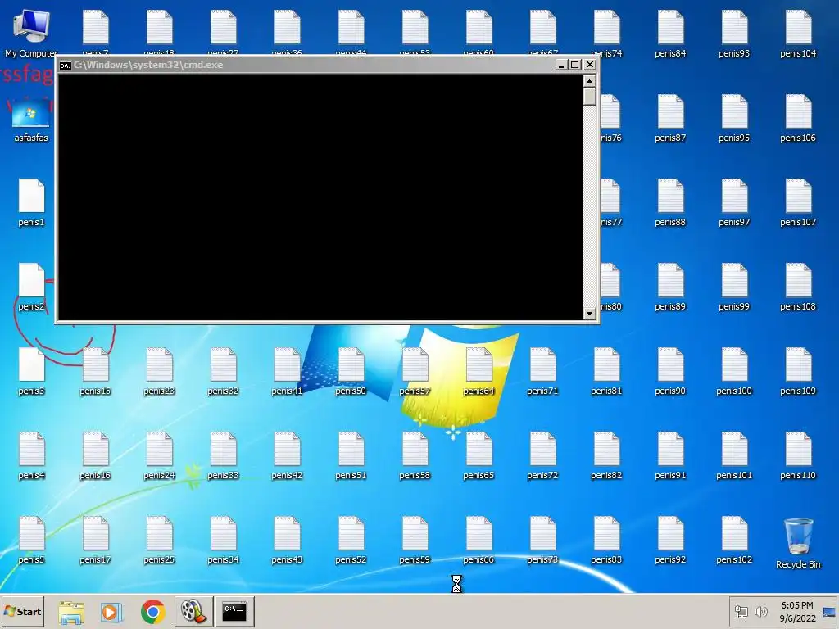The height and width of the screenshot is (629, 839).
Task: Click the 6:05 PM clock
Action: point(796,605)
